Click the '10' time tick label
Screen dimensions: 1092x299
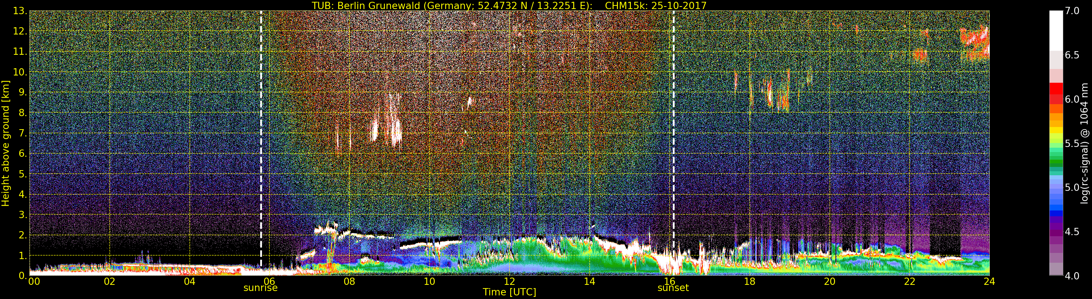[x=429, y=281]
